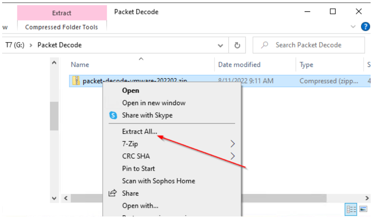Choose Open in new window

(154, 103)
